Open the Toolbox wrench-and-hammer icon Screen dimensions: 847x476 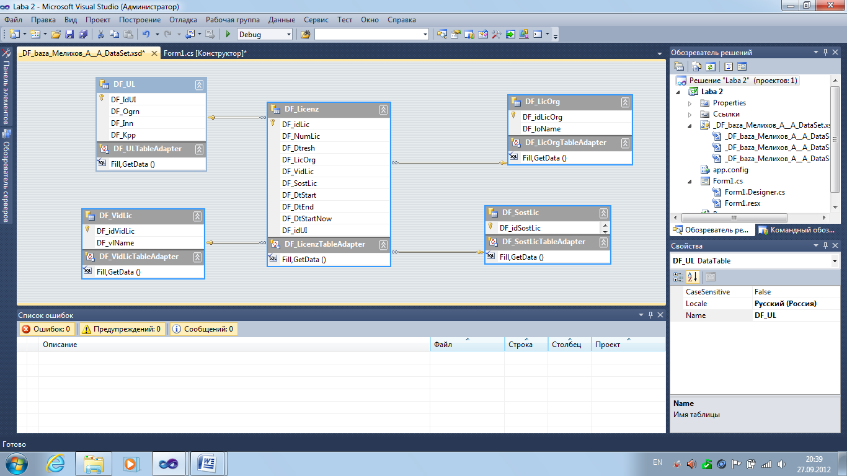tap(496, 34)
